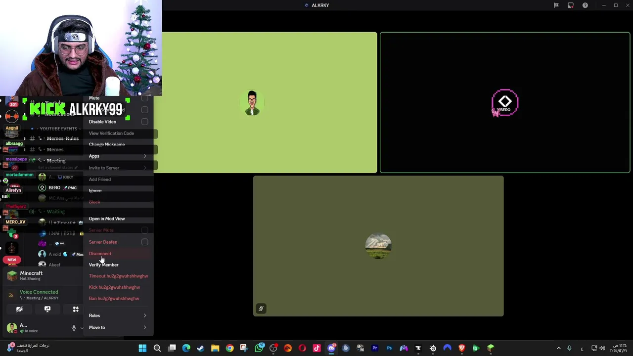Open File Explorer from taskbar

(x=215, y=348)
